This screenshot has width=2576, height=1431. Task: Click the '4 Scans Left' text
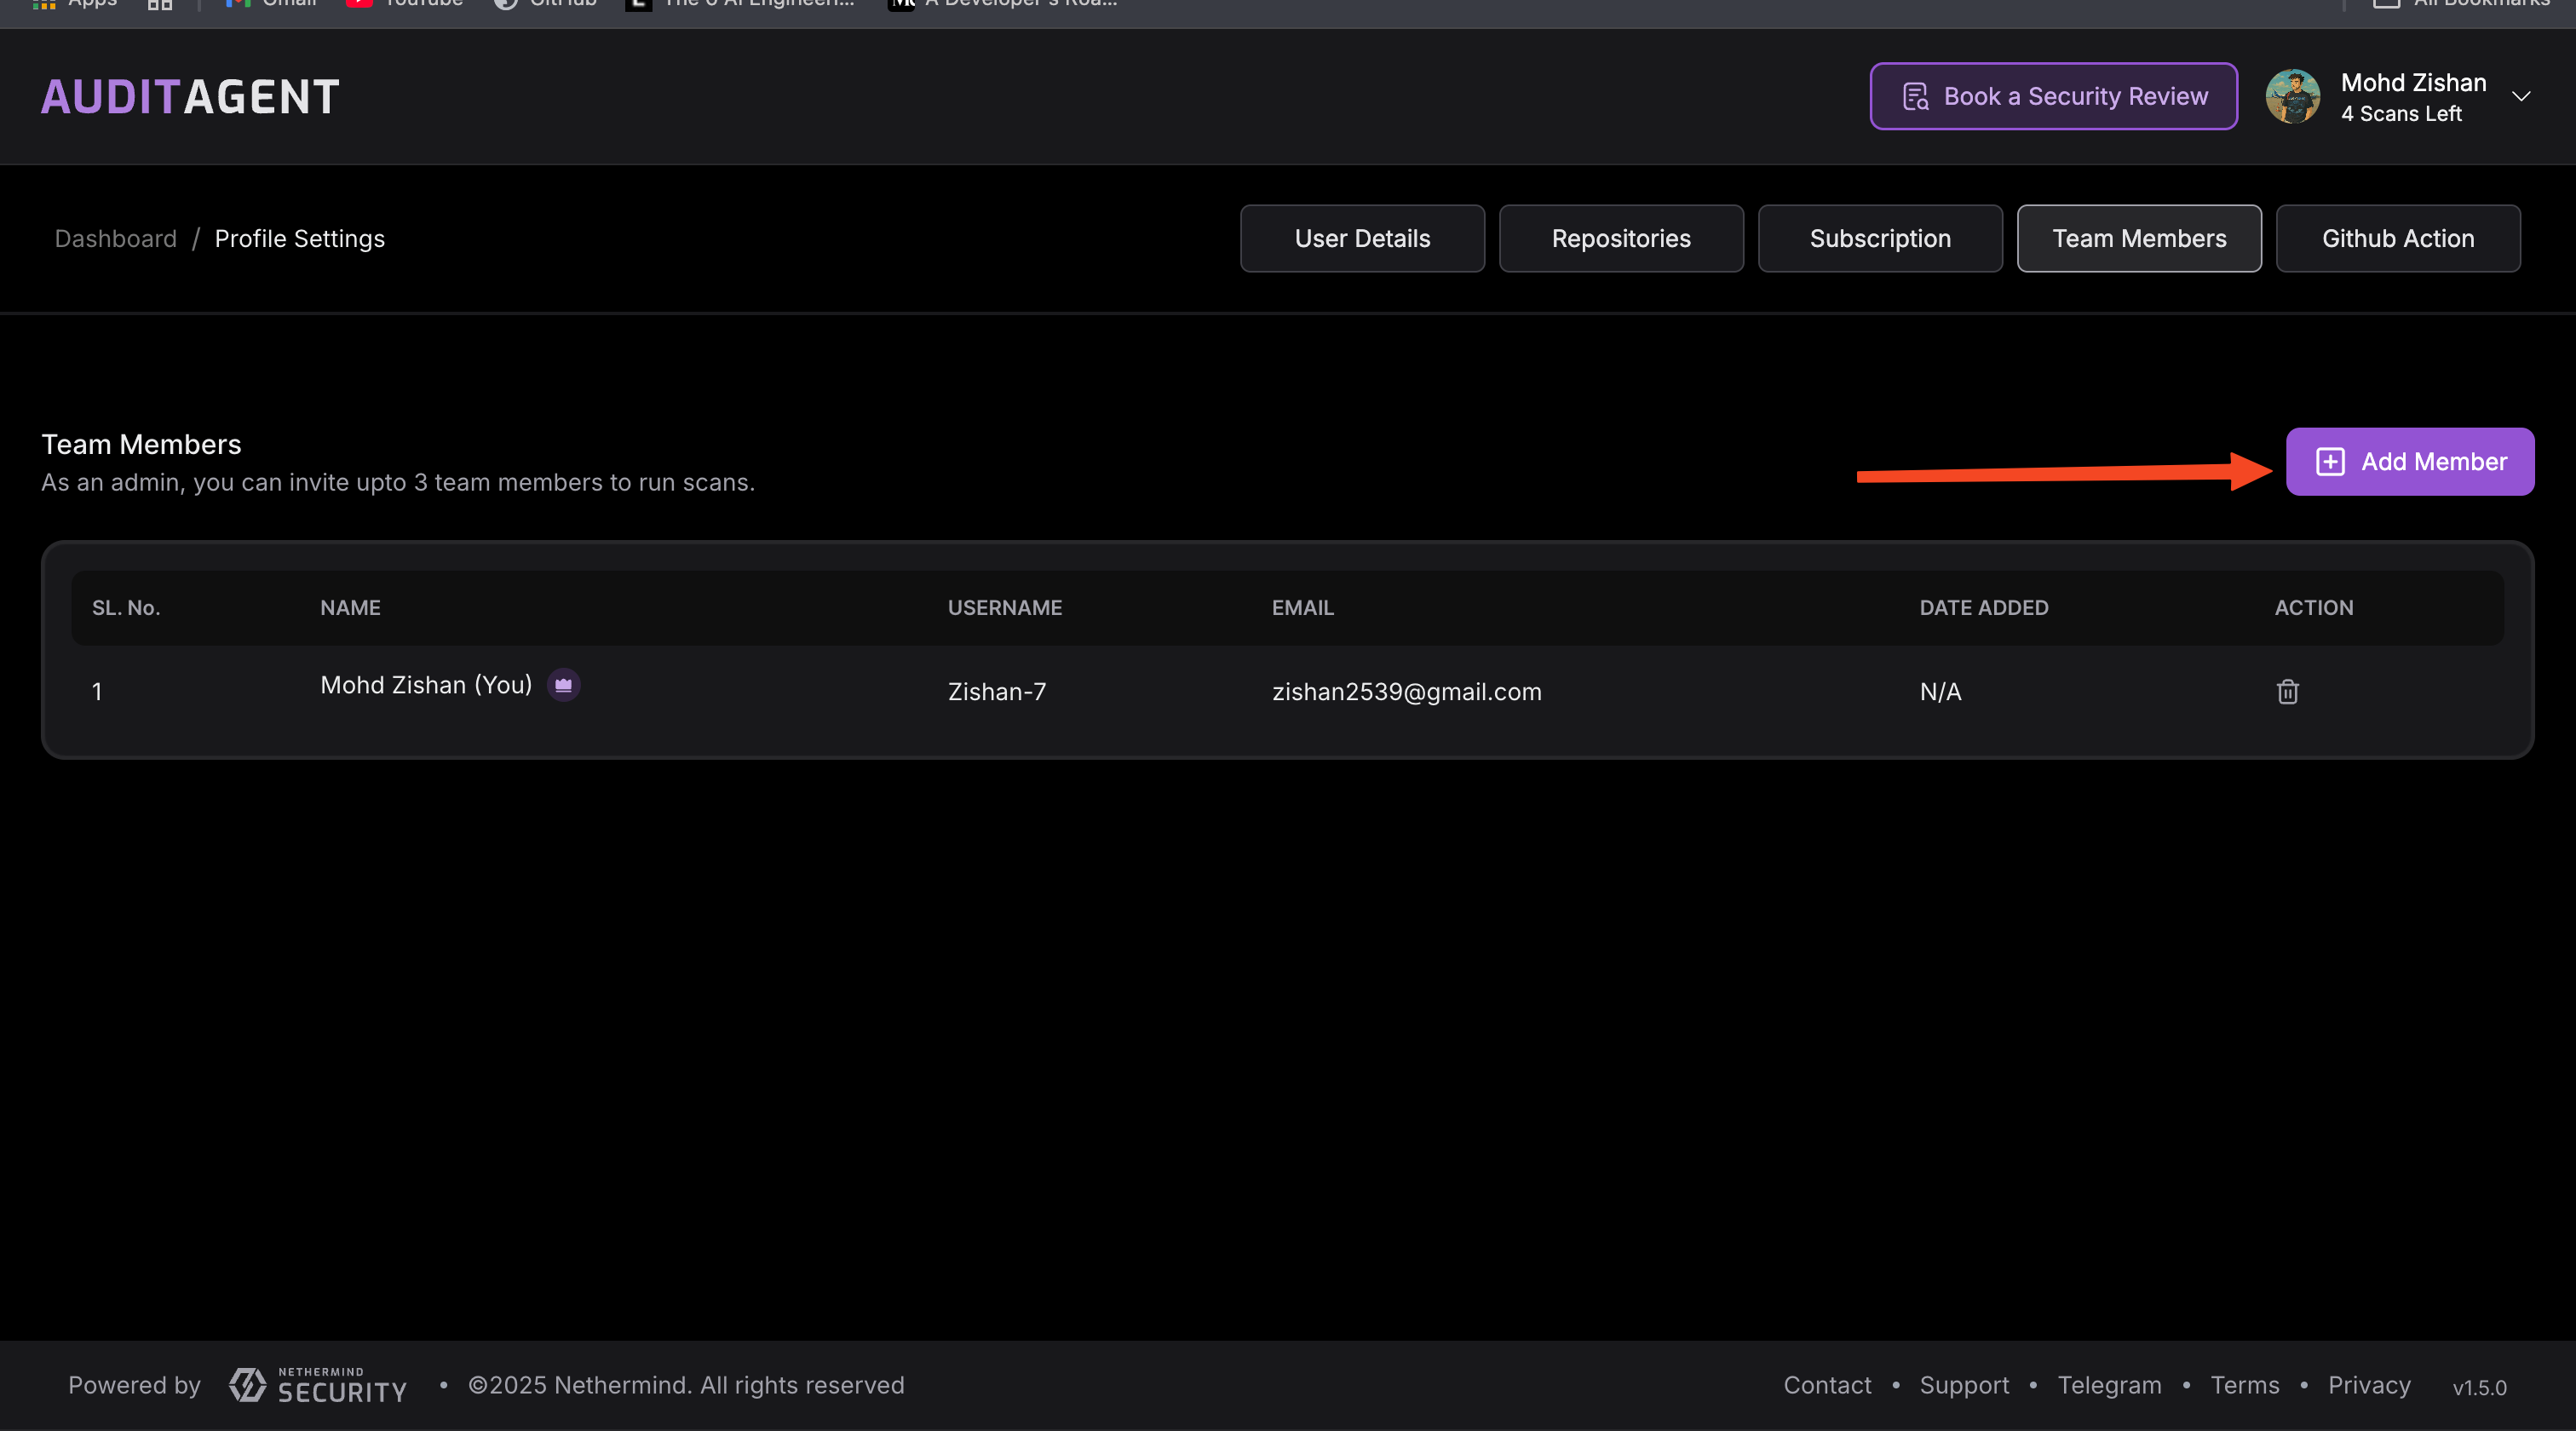click(x=2401, y=114)
